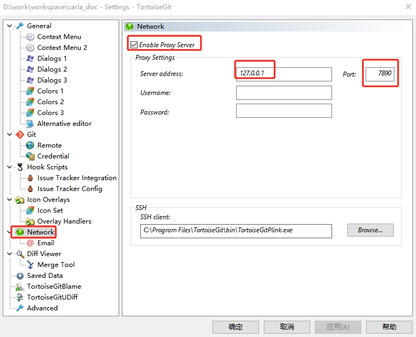Click the TortoiseGitBlame icon
Screen dimensions: 416x337
20,287
